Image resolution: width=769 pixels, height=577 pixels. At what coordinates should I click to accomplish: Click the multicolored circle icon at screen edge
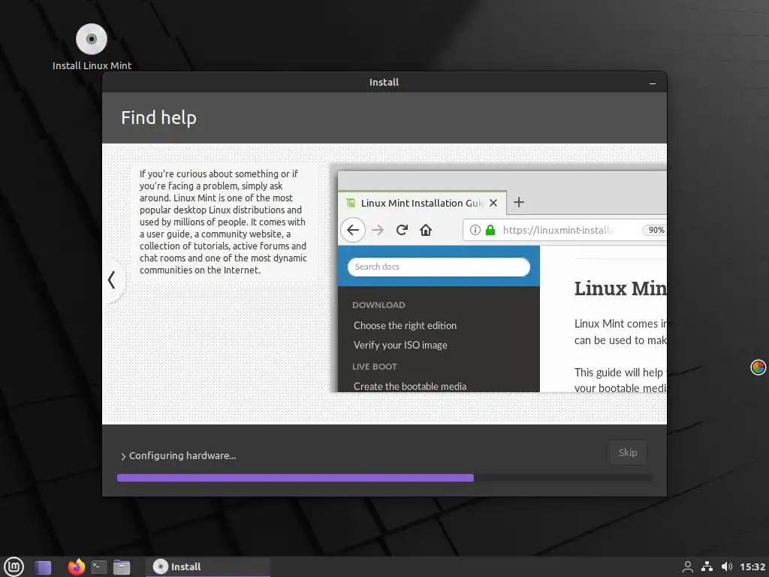pos(758,367)
